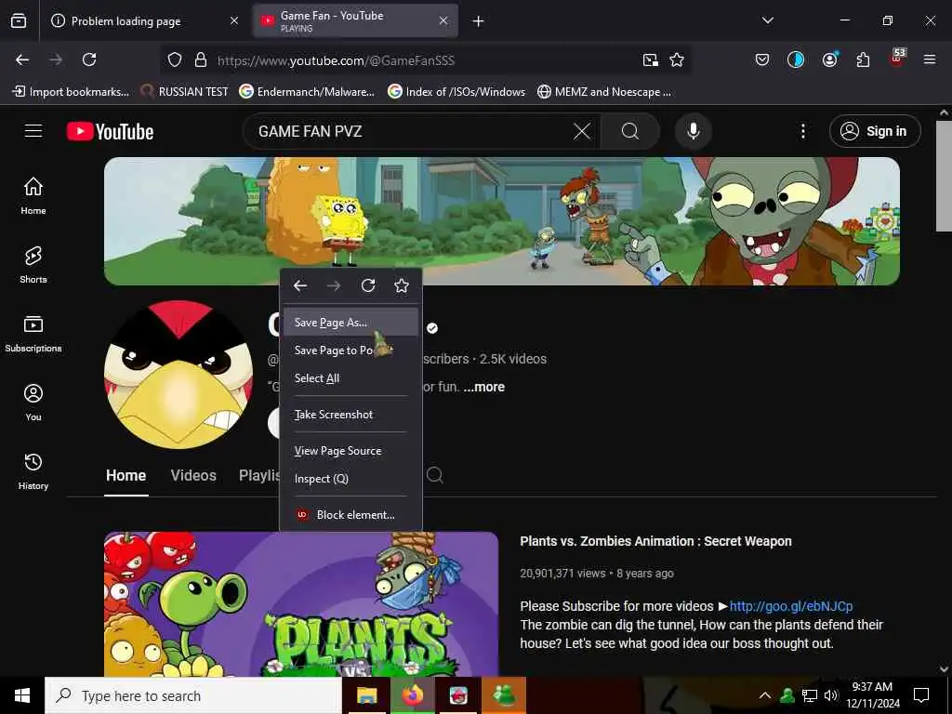952x714 pixels.
Task: Open RUSSIAN TEST bookmark
Action: (x=184, y=92)
